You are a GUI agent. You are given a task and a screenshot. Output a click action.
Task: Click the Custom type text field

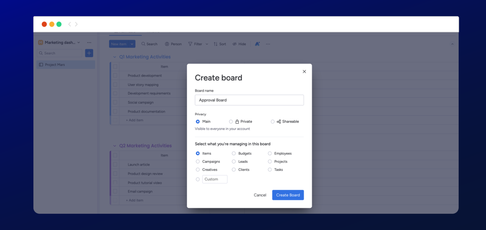coord(215,179)
